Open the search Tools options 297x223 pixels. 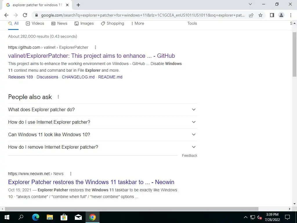pos(192,24)
